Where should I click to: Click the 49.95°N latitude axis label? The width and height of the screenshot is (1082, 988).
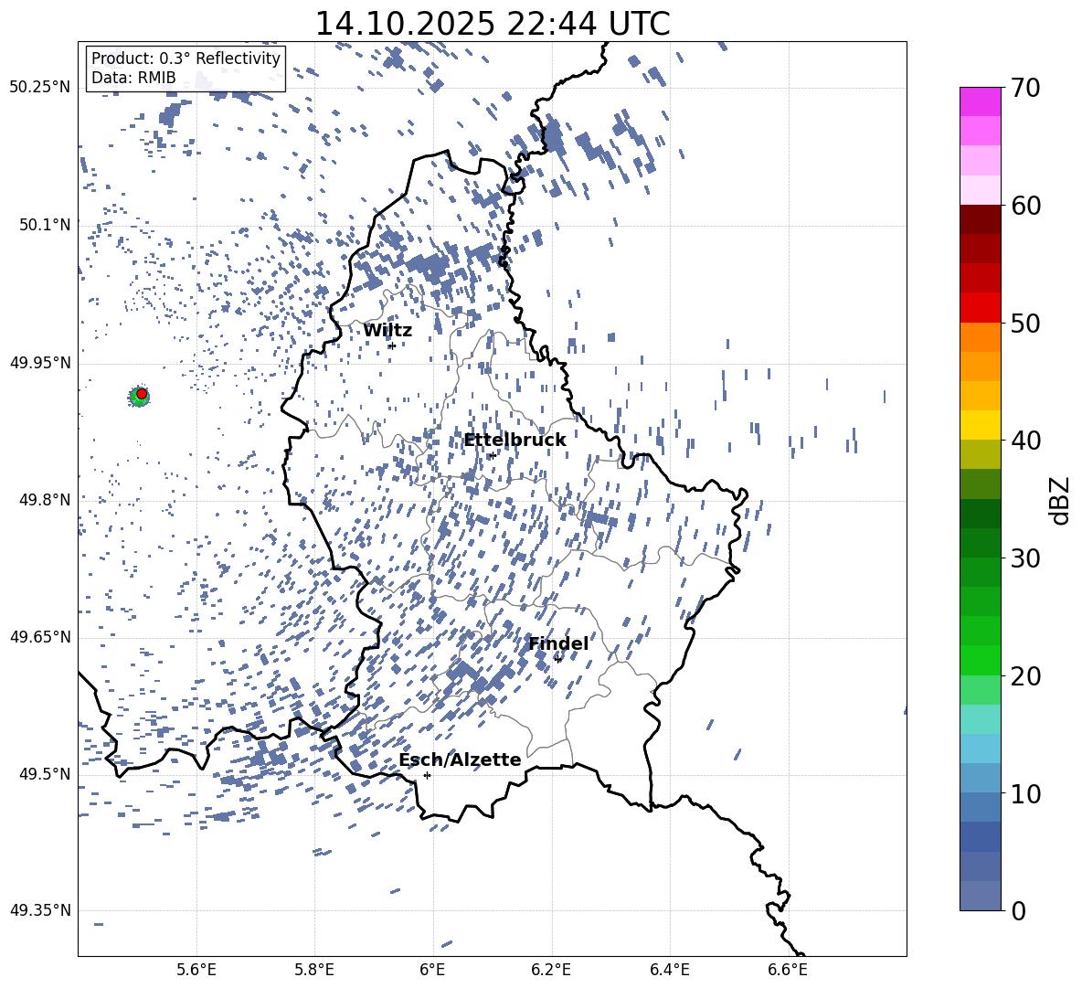click(x=40, y=362)
